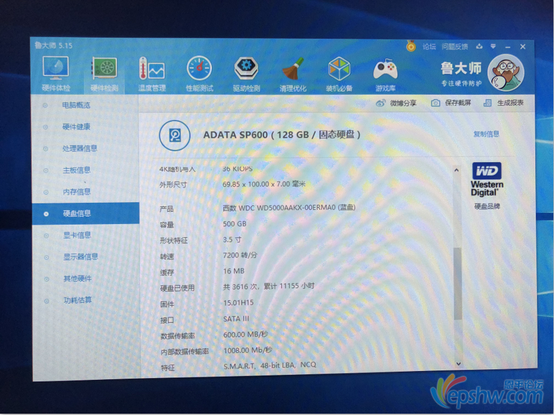The image size is (554, 415).
Task: Click the 鲁大师 cartoon avatar
Action: [x=506, y=73]
